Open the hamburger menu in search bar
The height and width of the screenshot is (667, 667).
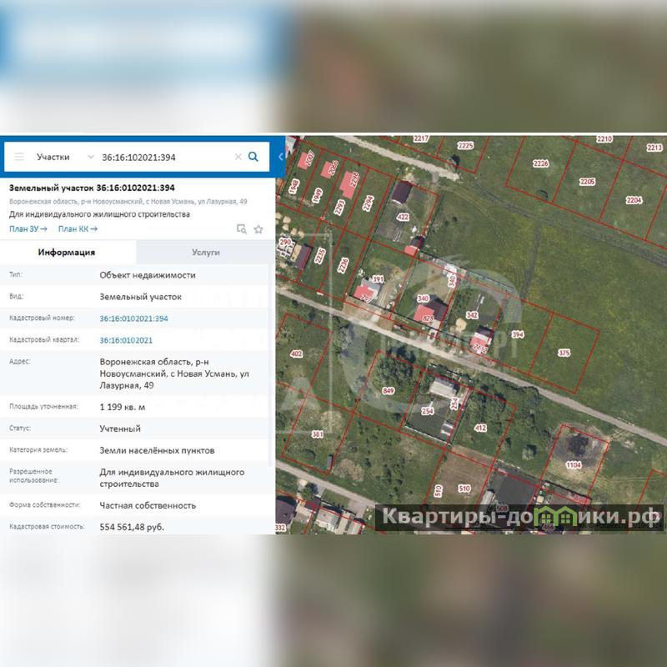coord(19,157)
